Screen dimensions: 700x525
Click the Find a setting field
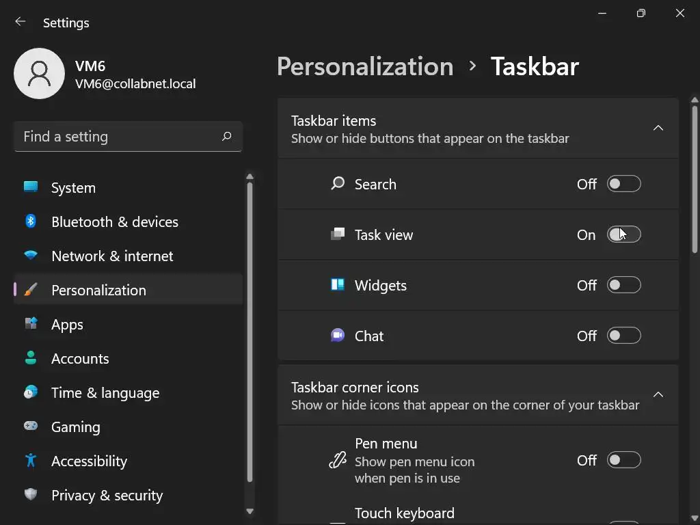(120, 137)
